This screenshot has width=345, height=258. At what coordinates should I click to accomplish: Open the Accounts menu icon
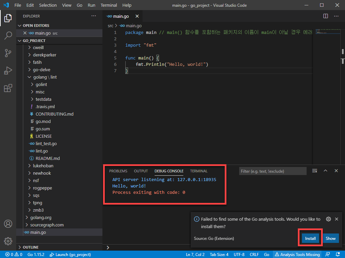8,224
